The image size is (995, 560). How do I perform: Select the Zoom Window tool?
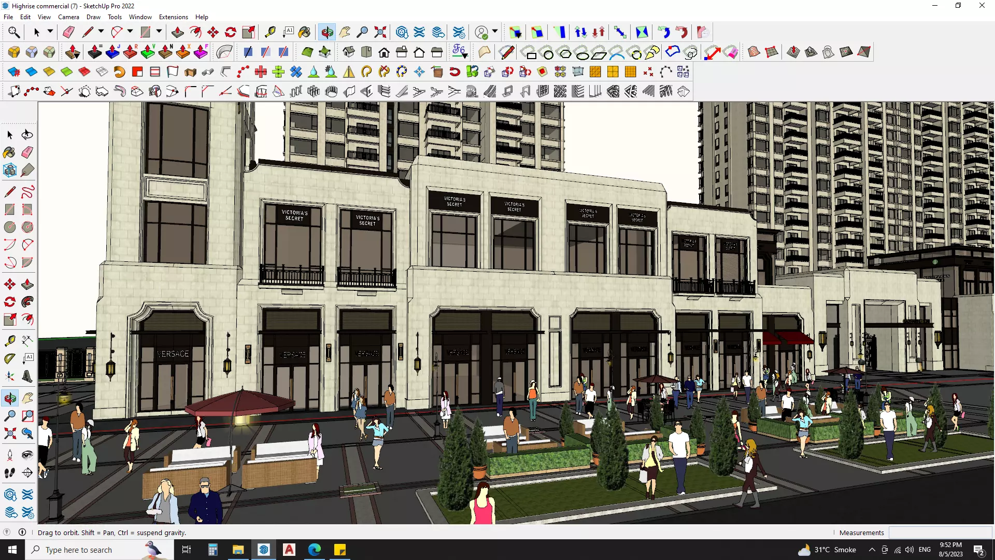pyautogui.click(x=27, y=416)
